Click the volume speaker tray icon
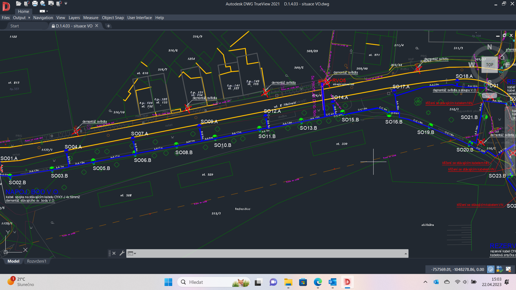This screenshot has width=516, height=290. click(x=465, y=282)
